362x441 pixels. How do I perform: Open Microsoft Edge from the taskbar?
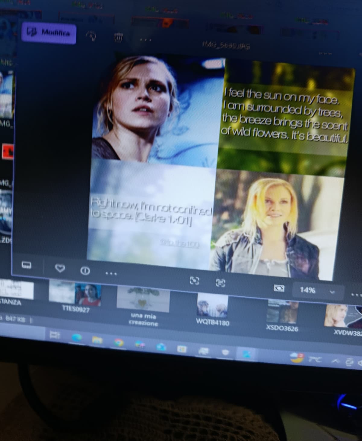[x=77, y=337]
